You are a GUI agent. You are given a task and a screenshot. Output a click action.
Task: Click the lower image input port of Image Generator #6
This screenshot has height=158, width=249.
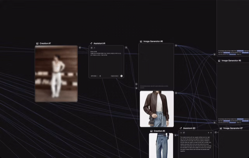136,88
